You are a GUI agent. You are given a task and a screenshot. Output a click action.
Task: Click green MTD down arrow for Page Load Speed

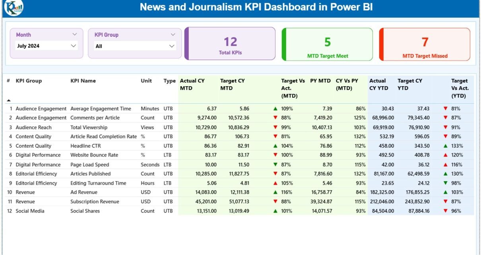tap(275, 164)
